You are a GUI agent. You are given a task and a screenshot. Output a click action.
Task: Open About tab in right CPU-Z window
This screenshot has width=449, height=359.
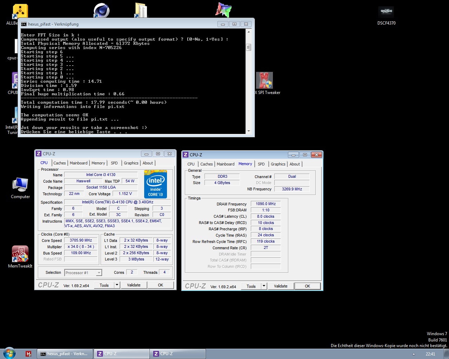point(295,164)
